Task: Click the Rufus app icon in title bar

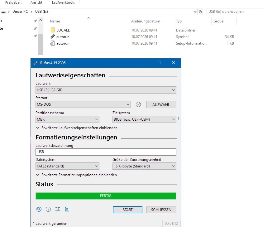Action: tap(36, 63)
